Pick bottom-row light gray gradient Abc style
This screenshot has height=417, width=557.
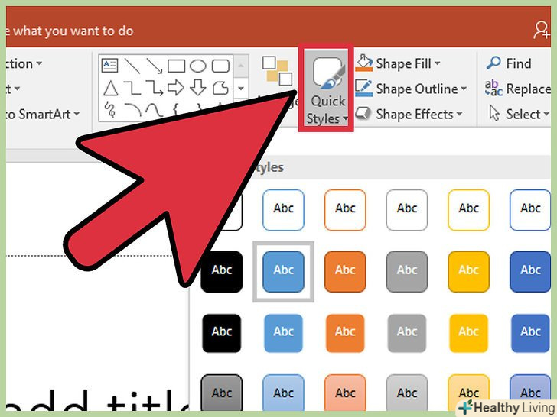pyautogui.click(x=407, y=393)
